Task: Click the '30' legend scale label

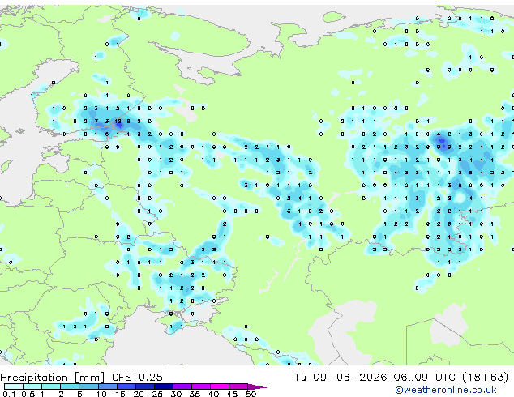Action: pos(177,394)
